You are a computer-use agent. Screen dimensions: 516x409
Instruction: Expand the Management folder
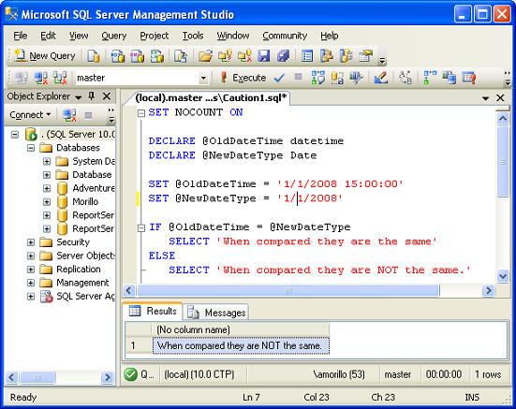[31, 283]
